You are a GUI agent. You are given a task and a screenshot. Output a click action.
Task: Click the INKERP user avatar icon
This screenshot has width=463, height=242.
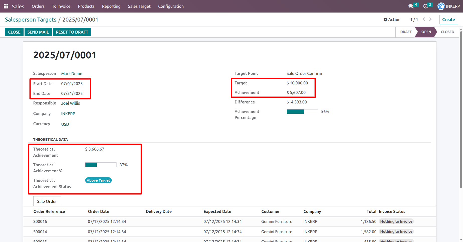[441, 6]
